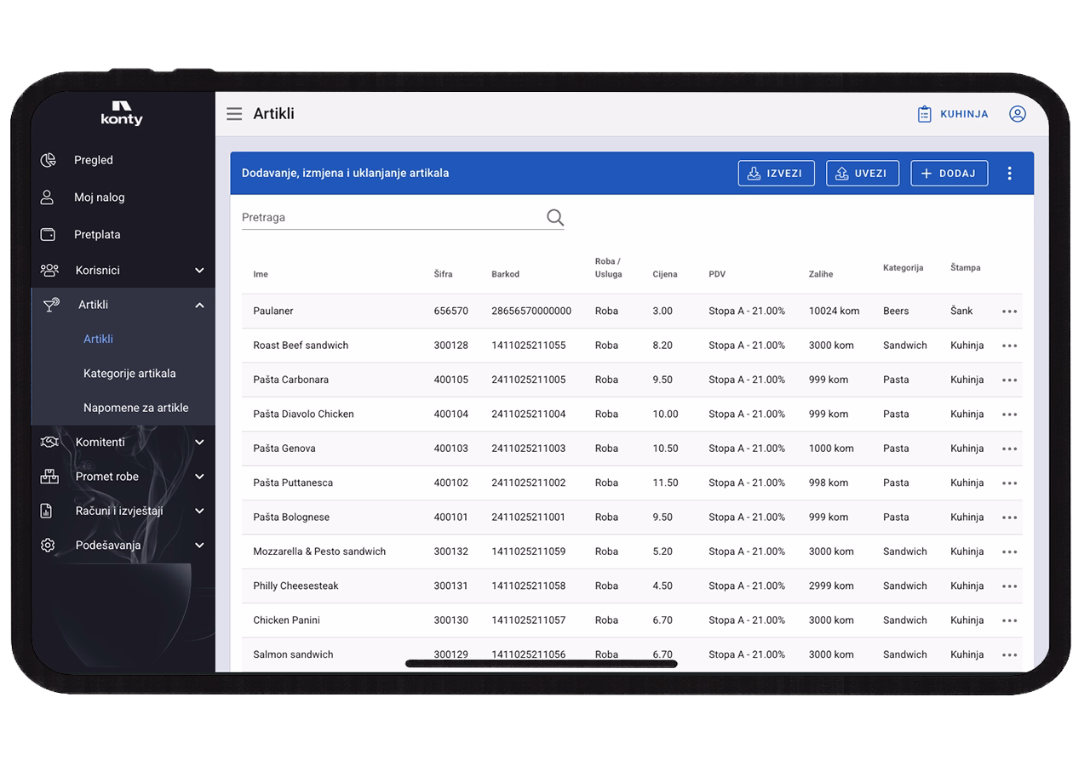Open row options for Mozzarella & Pesto sandwich

(x=1010, y=552)
